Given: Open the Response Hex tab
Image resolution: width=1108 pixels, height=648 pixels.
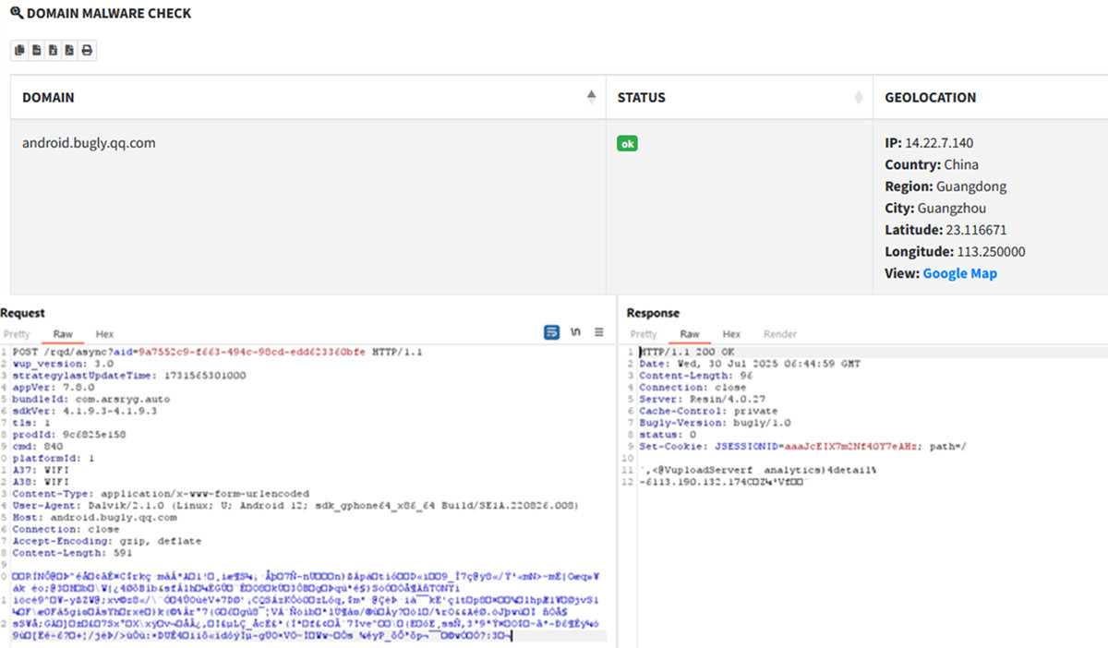Looking at the screenshot, I should (731, 334).
